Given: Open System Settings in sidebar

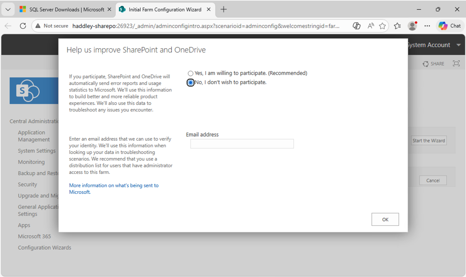Looking at the screenshot, I should (x=37, y=151).
